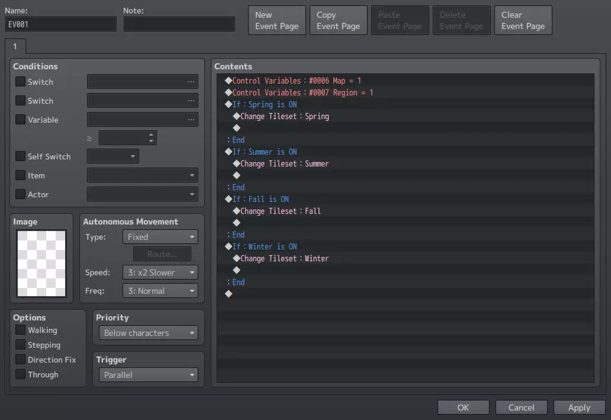
Task: Select the empty line diamond at end of contents
Action: click(229, 294)
